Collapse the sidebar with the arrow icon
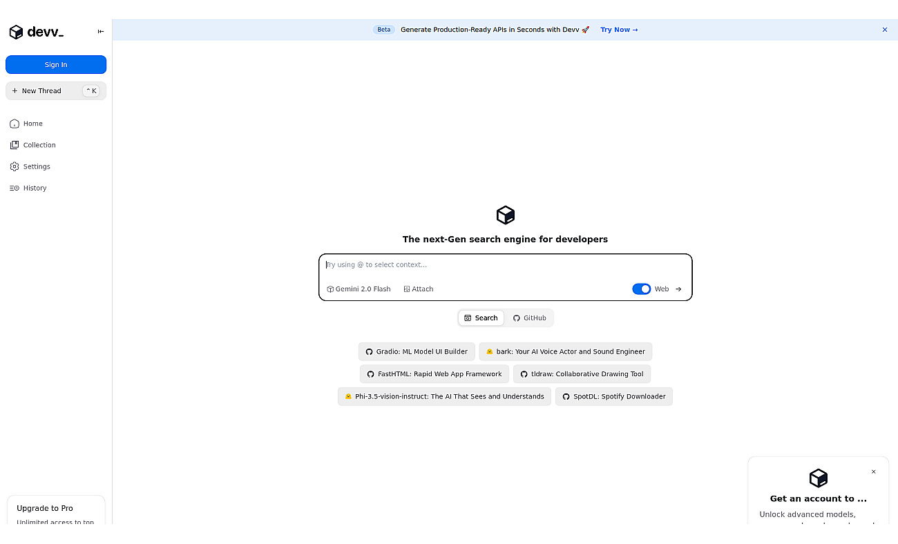 pyautogui.click(x=101, y=32)
